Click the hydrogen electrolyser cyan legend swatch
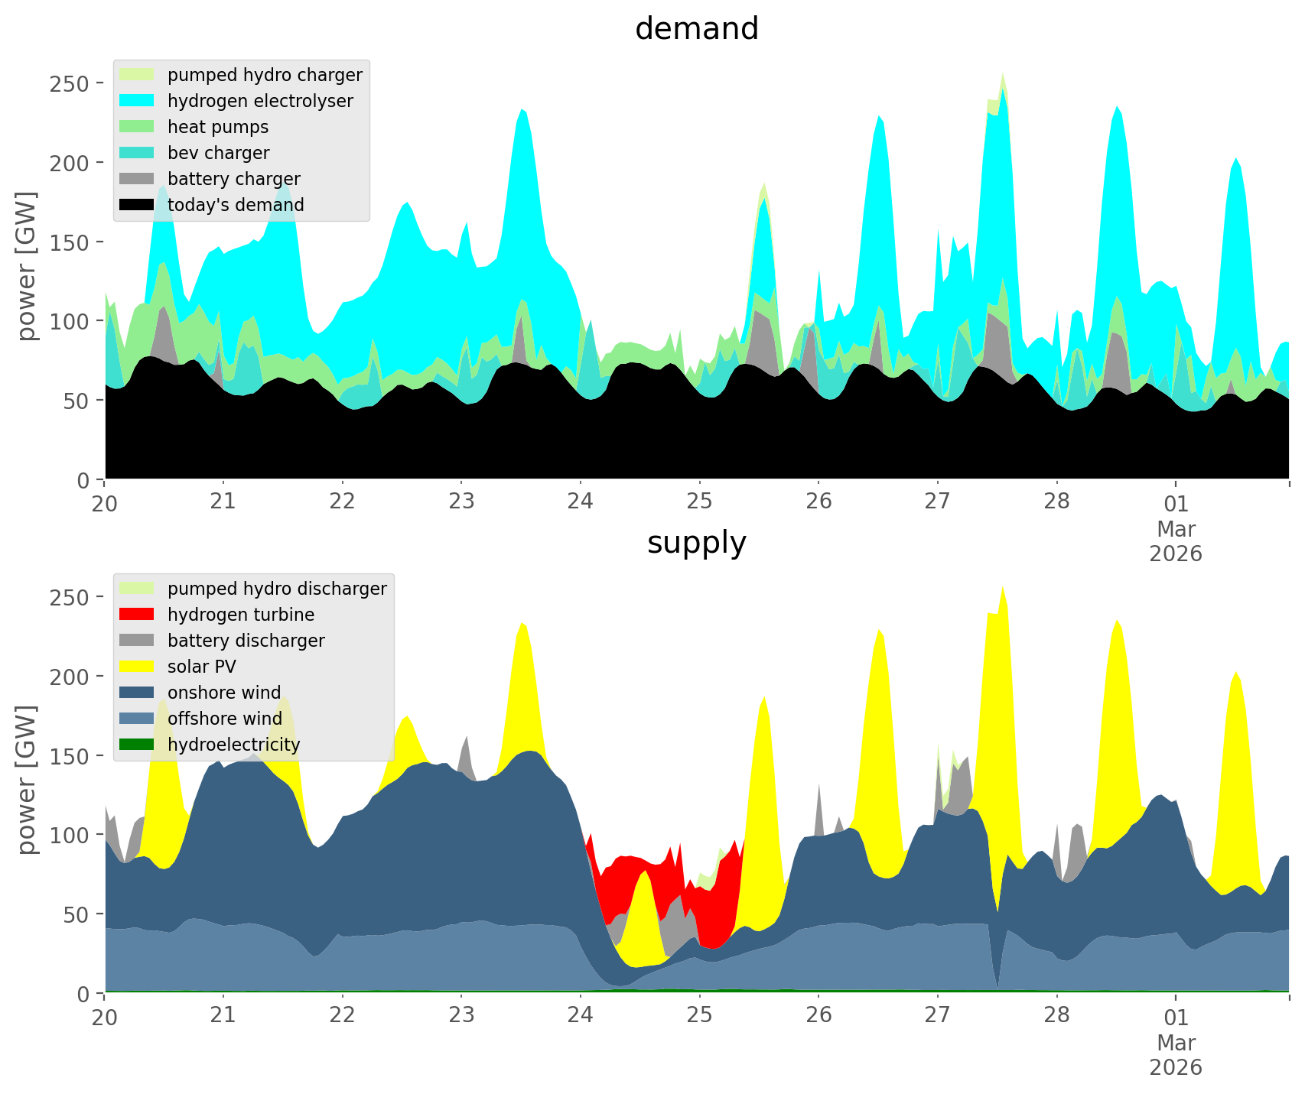 (137, 101)
